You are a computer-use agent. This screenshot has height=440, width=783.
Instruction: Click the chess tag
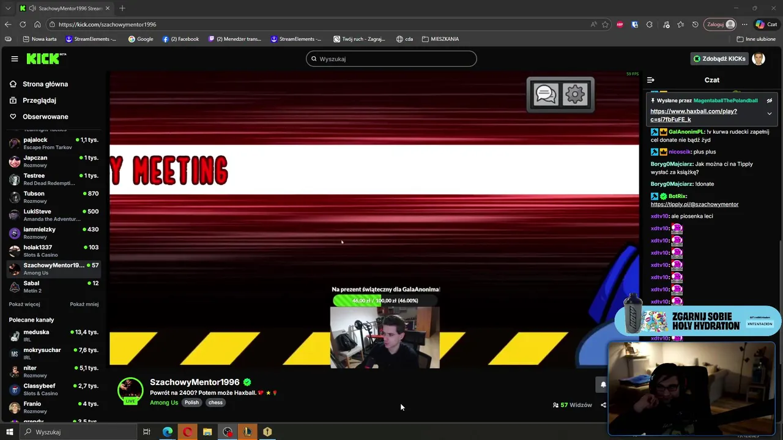pos(215,403)
